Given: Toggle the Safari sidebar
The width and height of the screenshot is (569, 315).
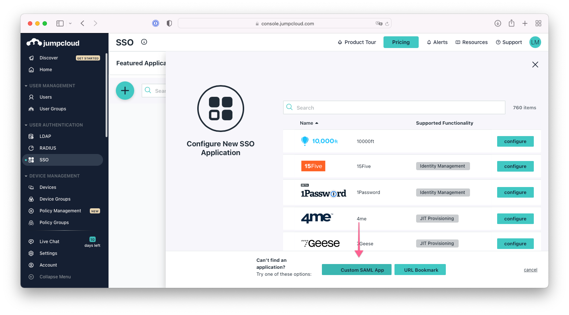Looking at the screenshot, I should (60, 23).
